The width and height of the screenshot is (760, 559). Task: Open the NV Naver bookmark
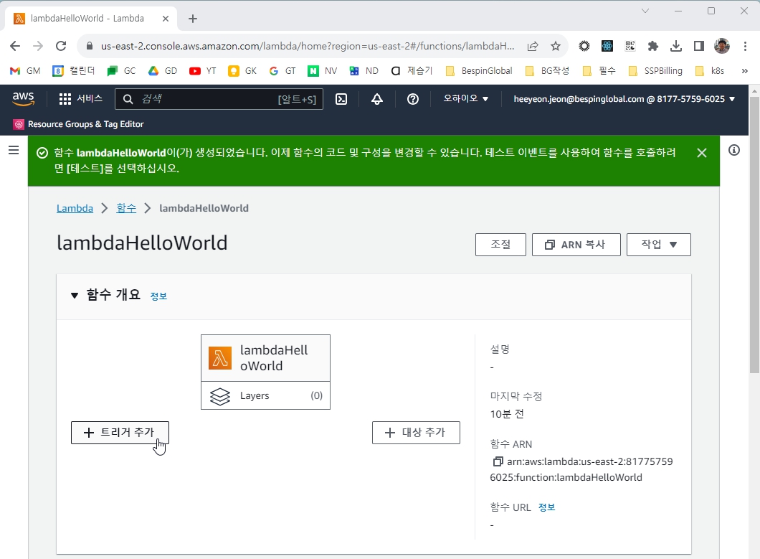323,71
